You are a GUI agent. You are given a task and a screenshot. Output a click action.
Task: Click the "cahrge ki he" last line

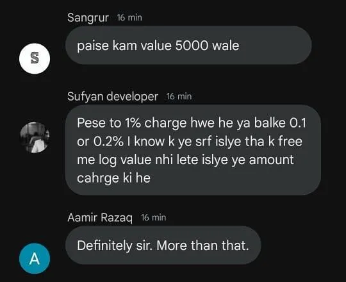113,178
